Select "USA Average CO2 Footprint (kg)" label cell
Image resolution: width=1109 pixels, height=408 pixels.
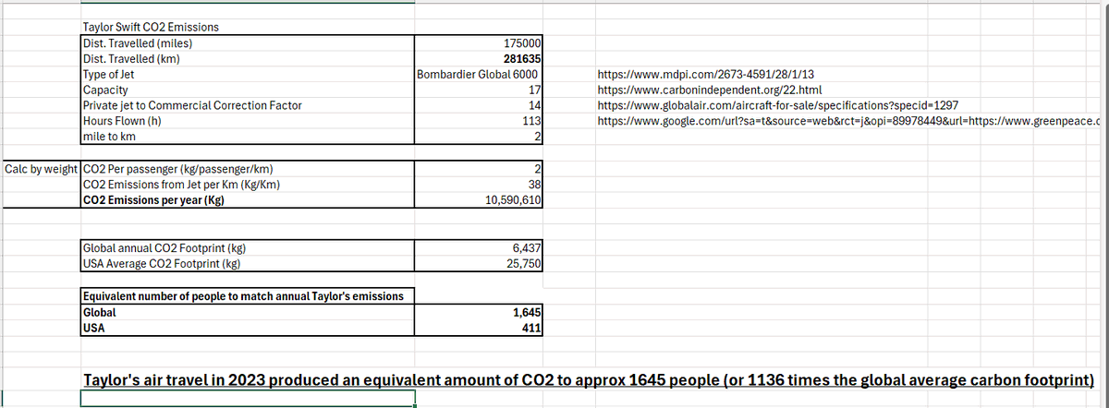pyautogui.click(x=248, y=262)
